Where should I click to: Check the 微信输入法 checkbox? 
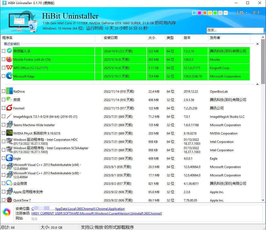click(x=3, y=51)
